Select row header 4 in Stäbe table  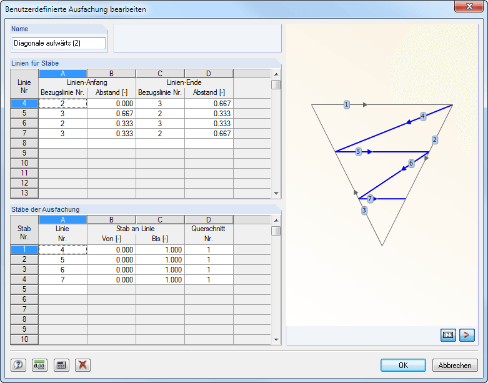pos(24,279)
